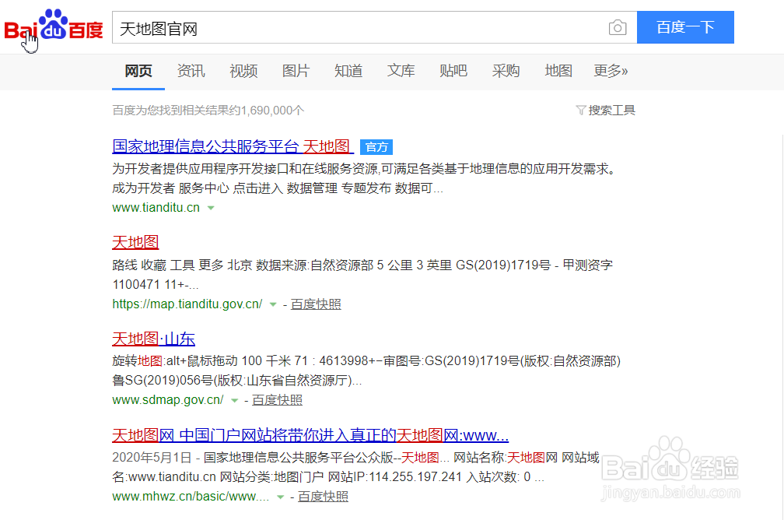The height and width of the screenshot is (520, 784).
Task: Click www.tianditu.cn URL
Action: pos(156,208)
